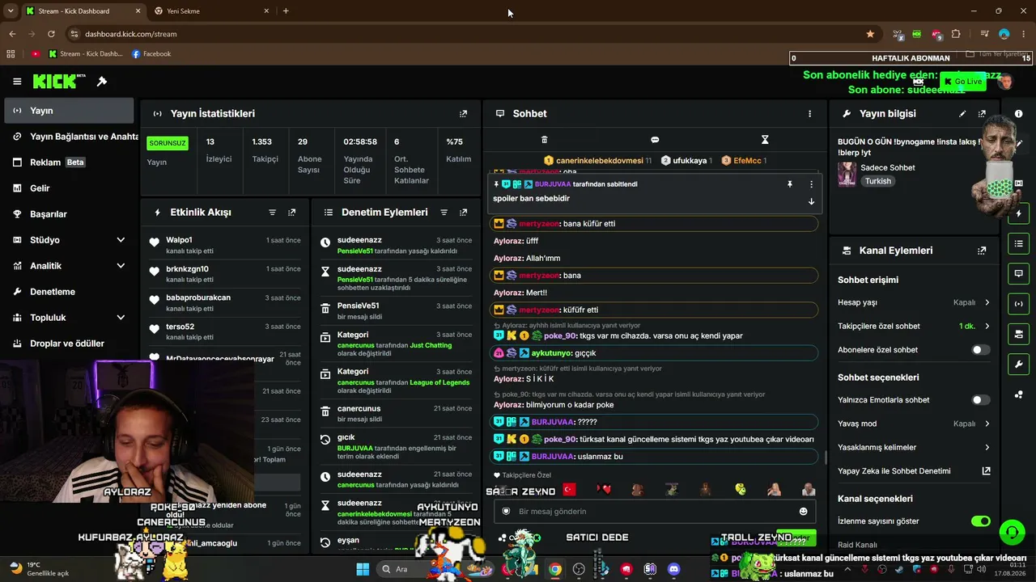Viewport: 1036px width, 582px height.
Task: Open the moderator hammer icon beside the Kick logo
Action: pos(102,82)
